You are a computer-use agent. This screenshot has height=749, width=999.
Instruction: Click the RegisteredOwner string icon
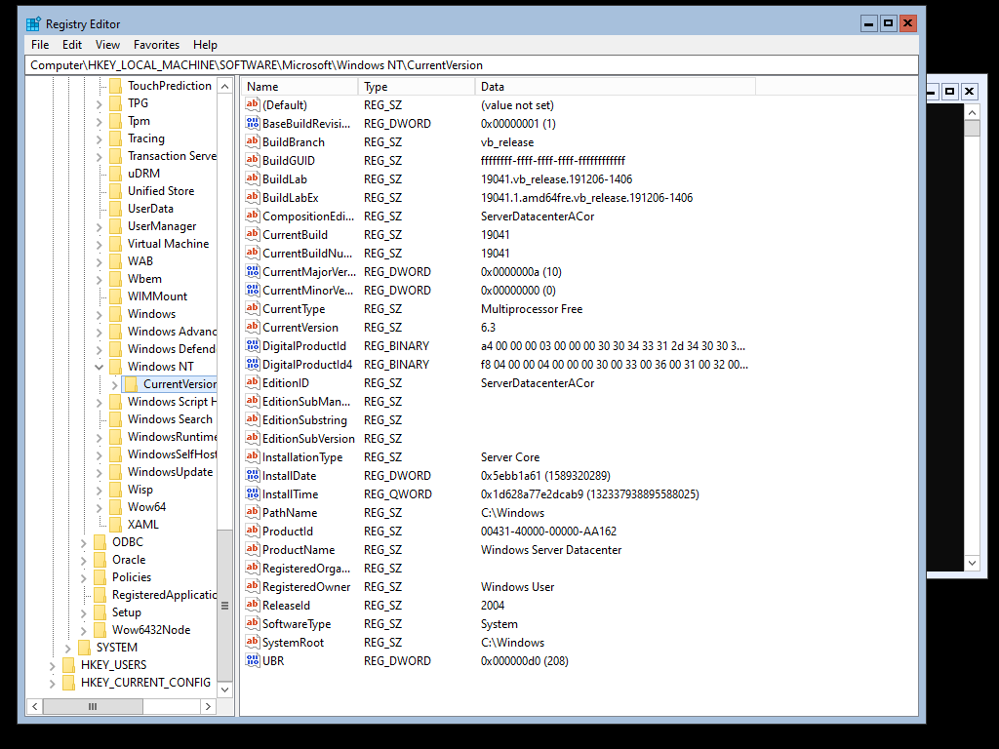tap(253, 586)
